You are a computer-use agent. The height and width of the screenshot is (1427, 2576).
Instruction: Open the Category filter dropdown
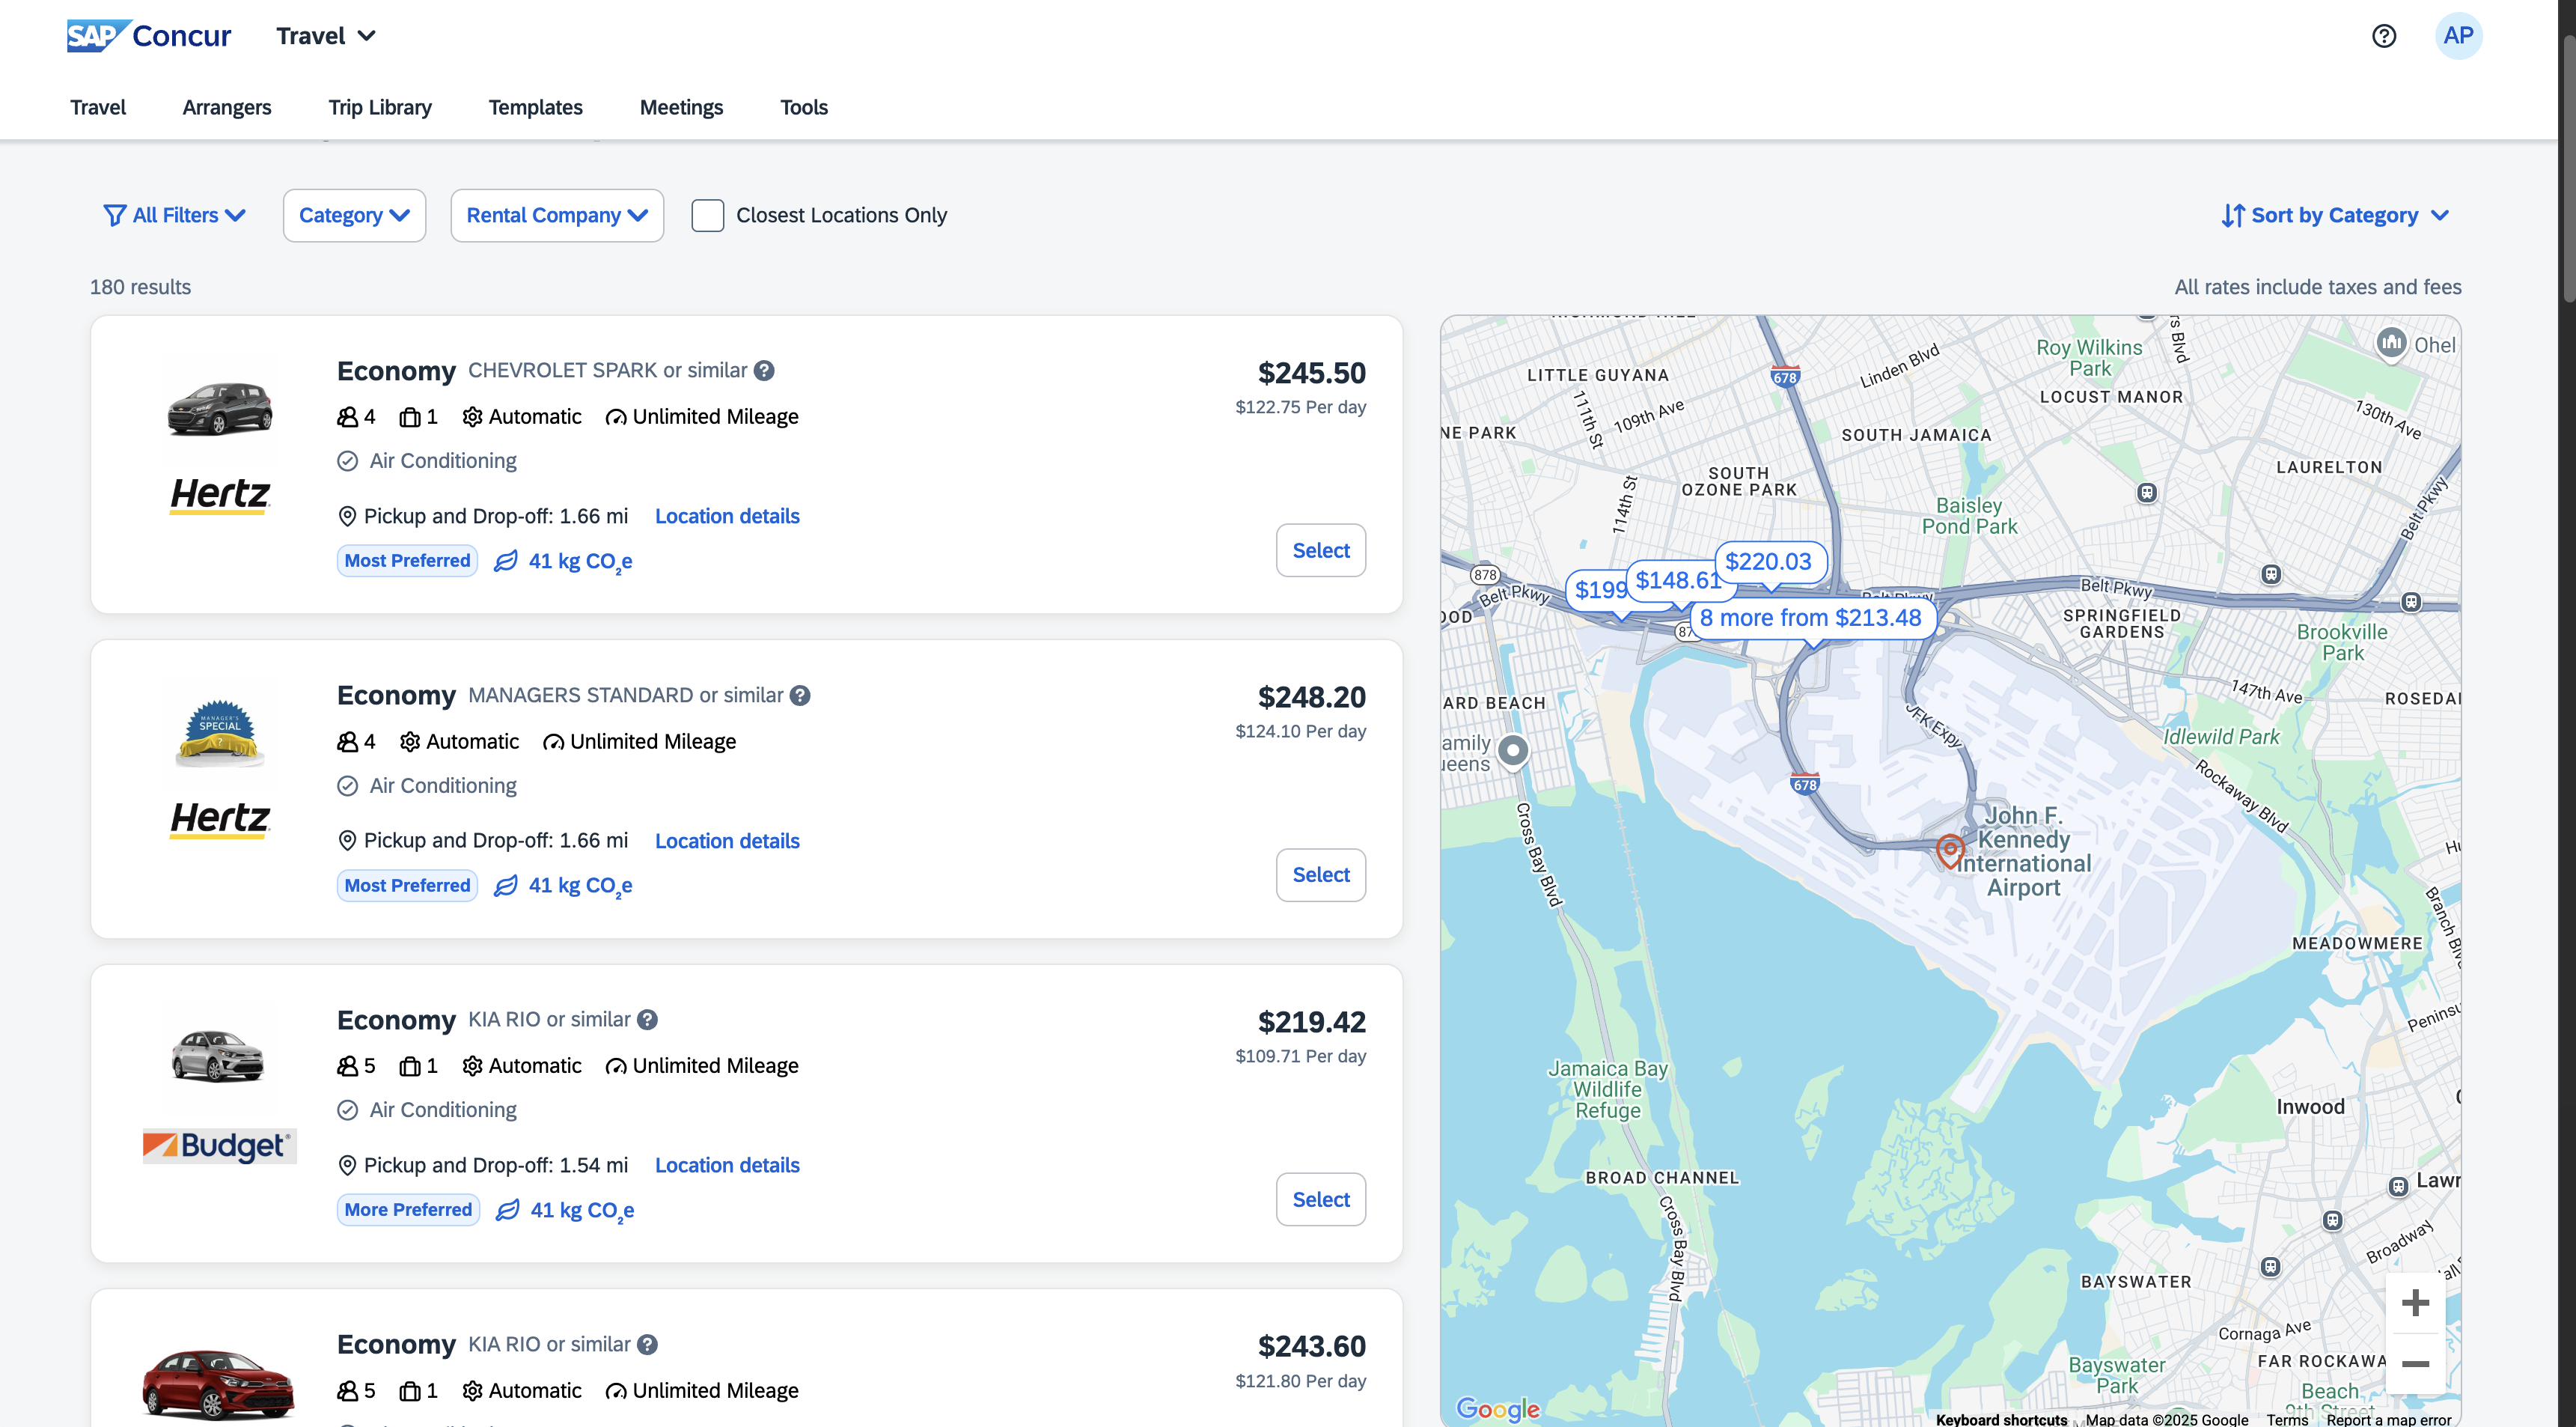click(354, 215)
